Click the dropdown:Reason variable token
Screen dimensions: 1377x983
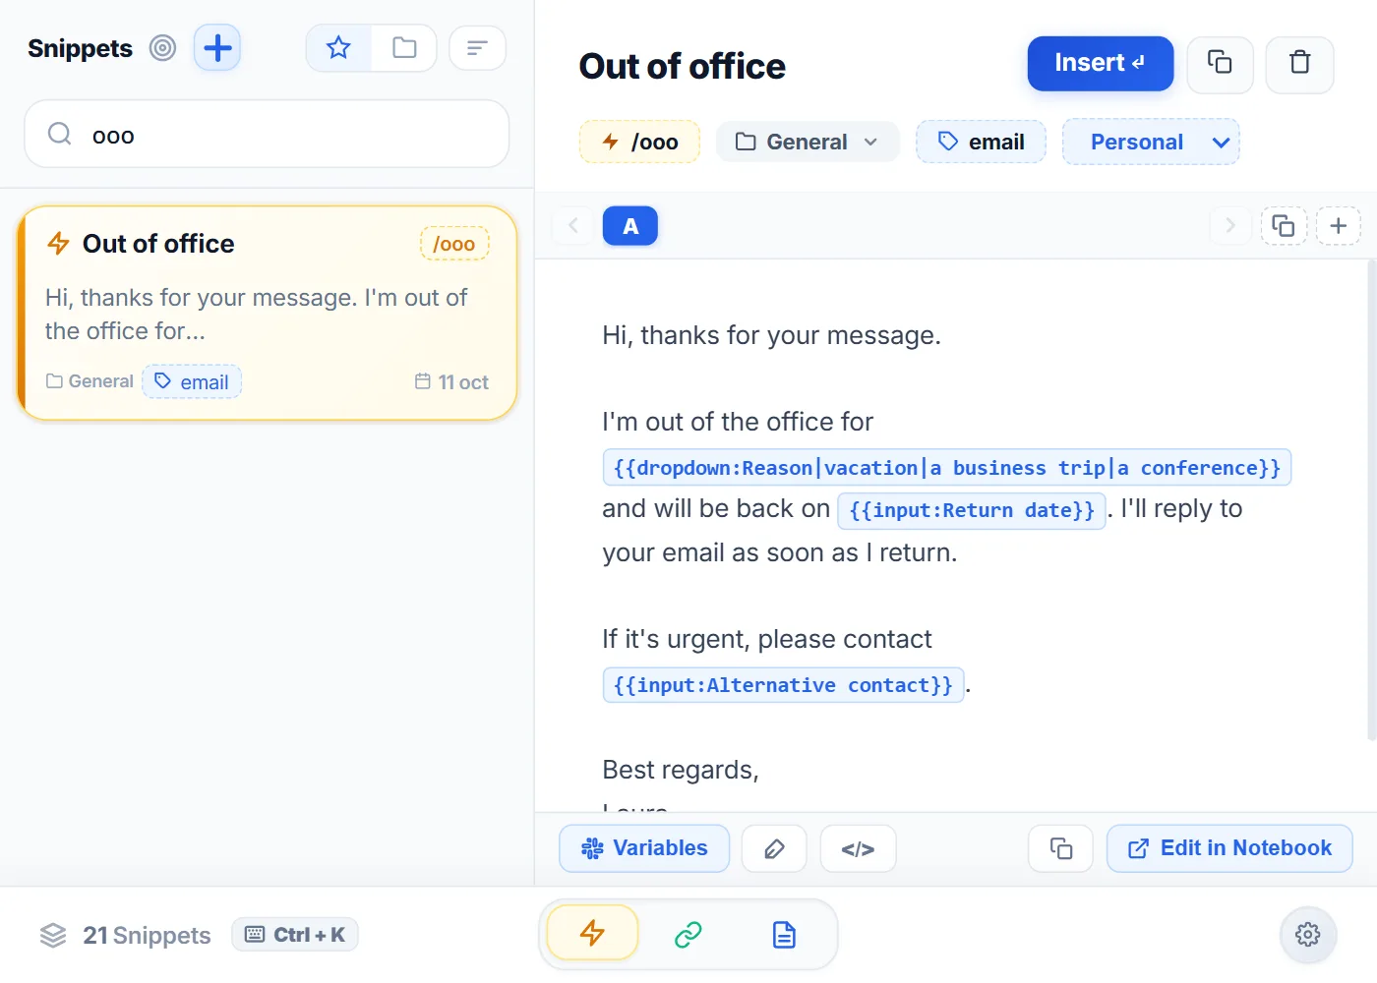[946, 467]
